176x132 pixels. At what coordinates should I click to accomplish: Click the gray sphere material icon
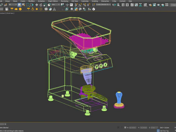(72, 9)
